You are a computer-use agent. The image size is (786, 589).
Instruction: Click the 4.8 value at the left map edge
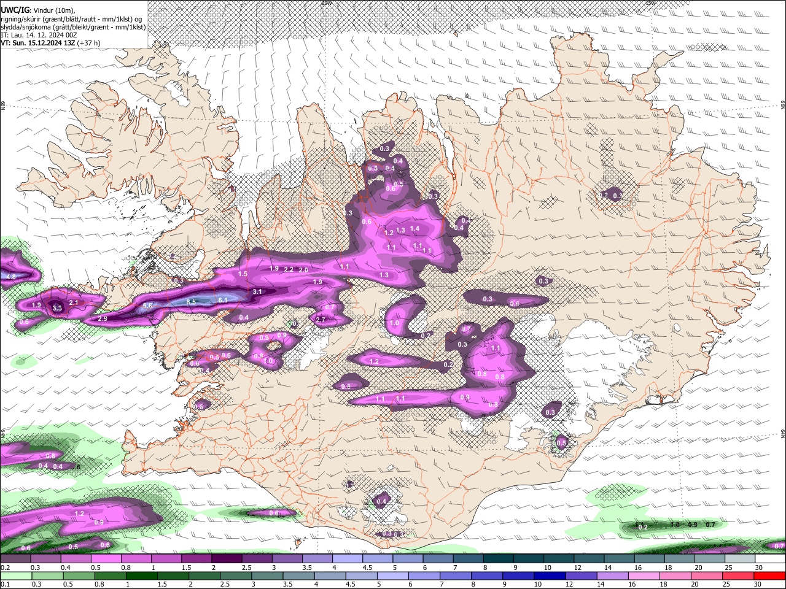pos(11,277)
